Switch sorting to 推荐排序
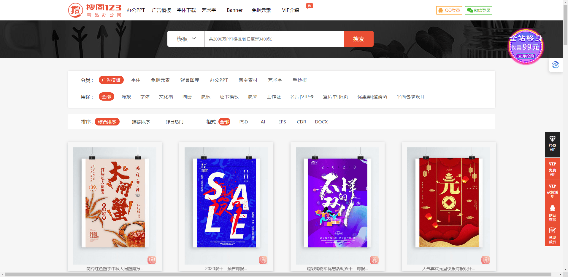The image size is (568, 277). point(141,122)
